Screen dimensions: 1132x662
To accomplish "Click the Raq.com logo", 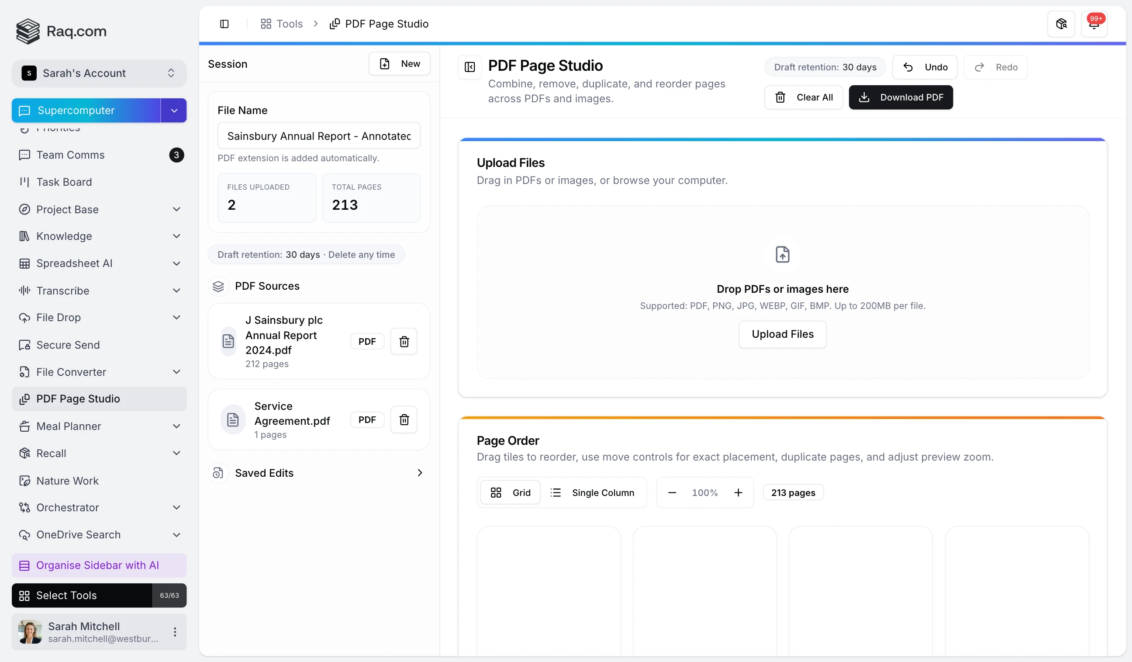I will coord(61,31).
